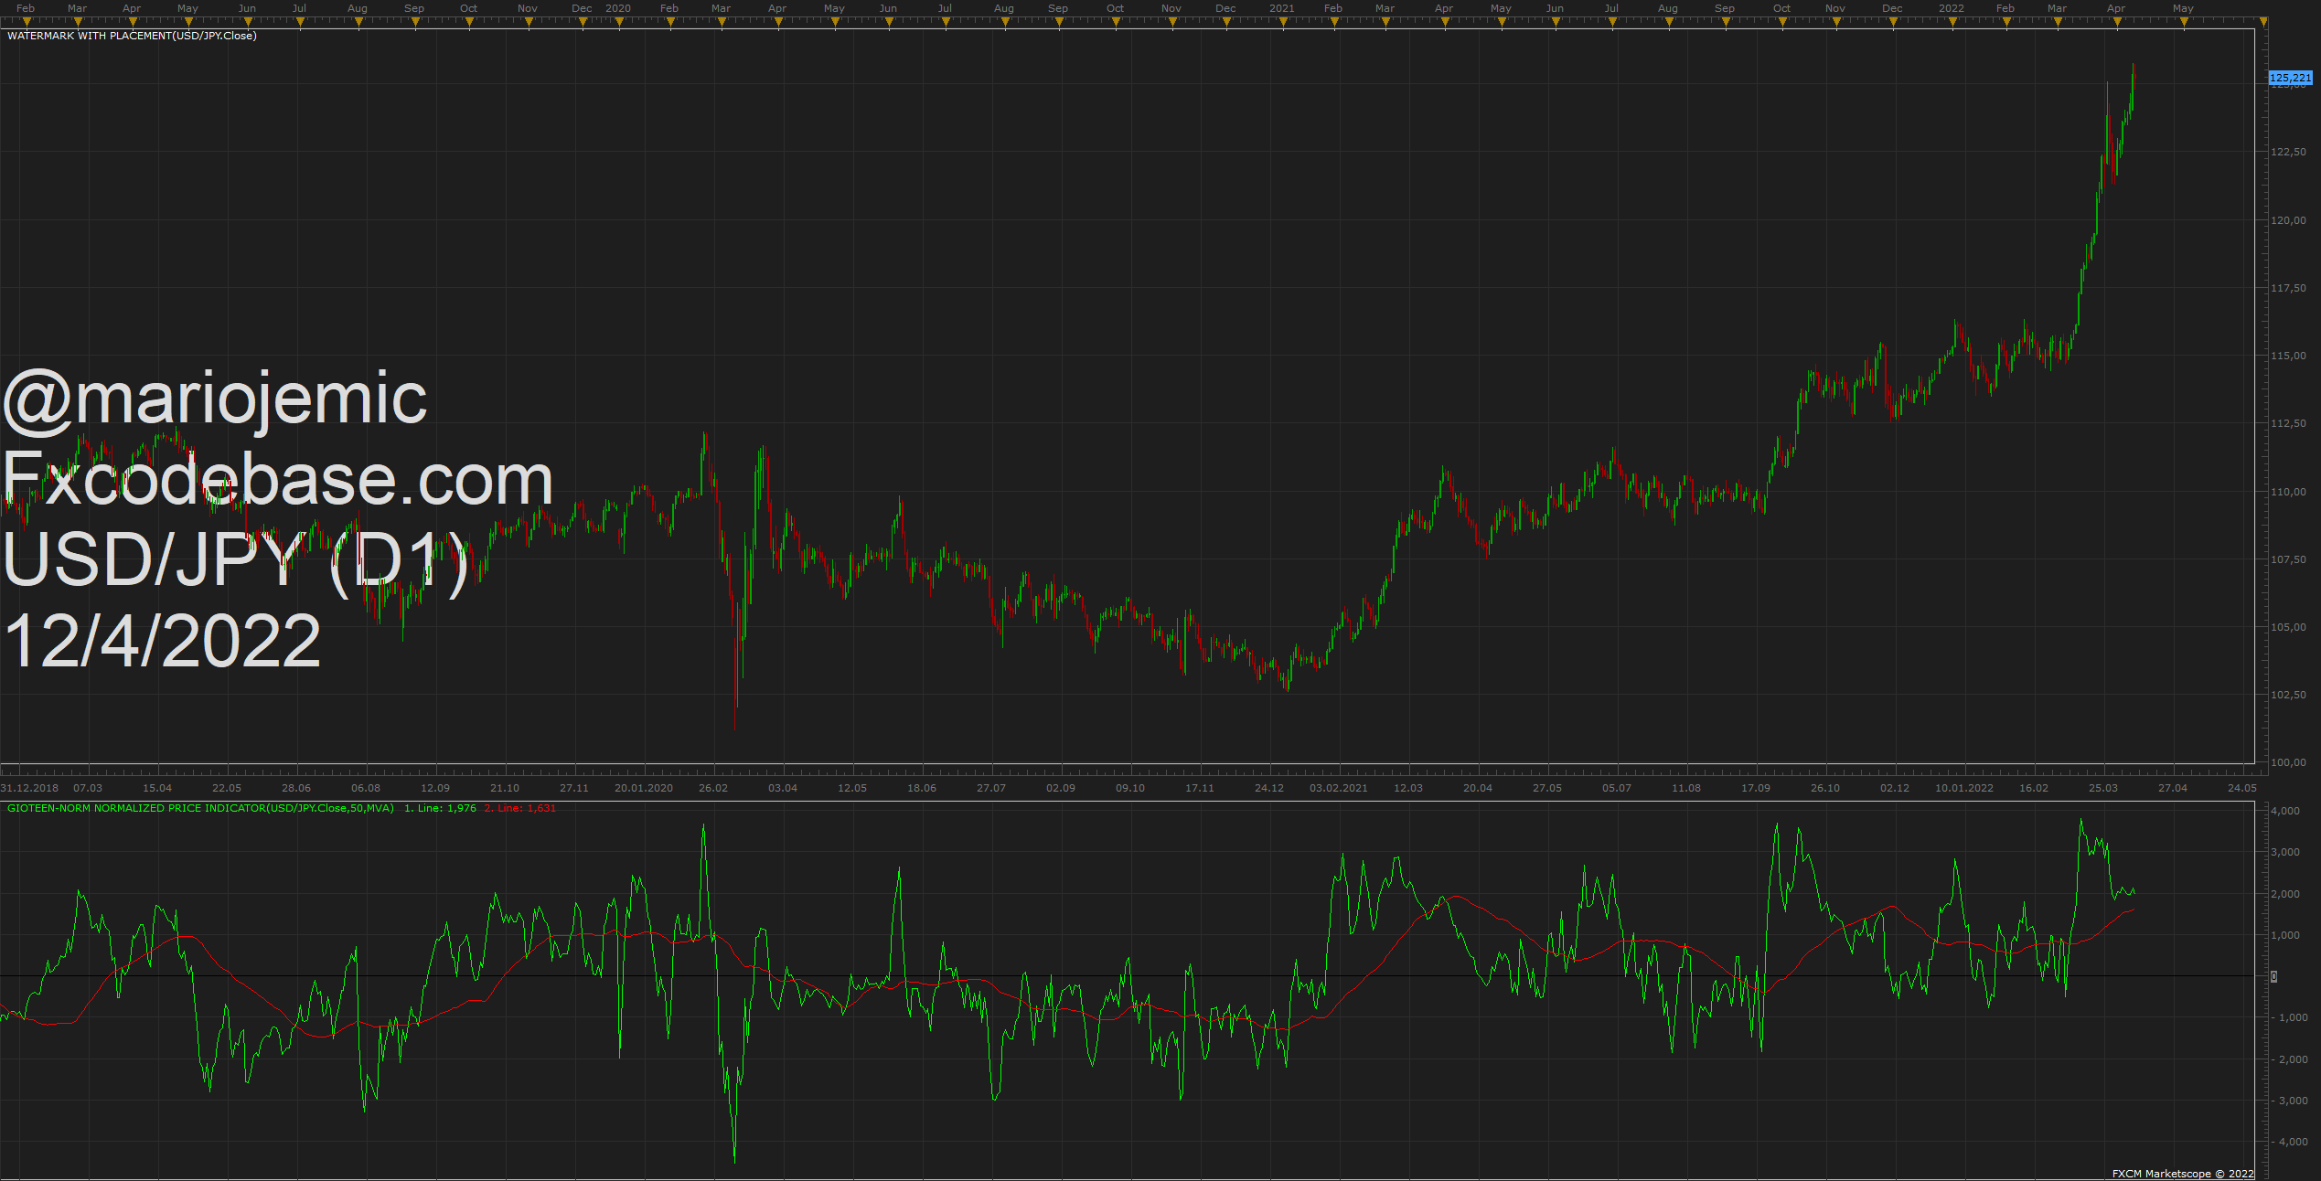Click the yellow marker under the 2020 year label
This screenshot has height=1181, width=2321.
click(x=619, y=22)
